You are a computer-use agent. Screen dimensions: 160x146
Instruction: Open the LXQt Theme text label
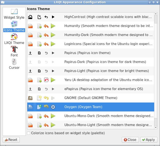pos(14,43)
